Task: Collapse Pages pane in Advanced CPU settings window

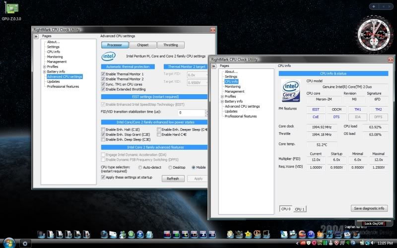Action: pyautogui.click(x=36, y=36)
